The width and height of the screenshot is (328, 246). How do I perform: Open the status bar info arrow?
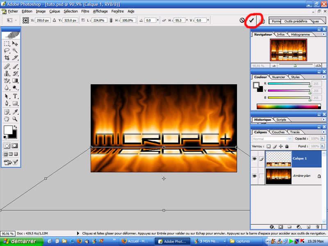pos(78,233)
